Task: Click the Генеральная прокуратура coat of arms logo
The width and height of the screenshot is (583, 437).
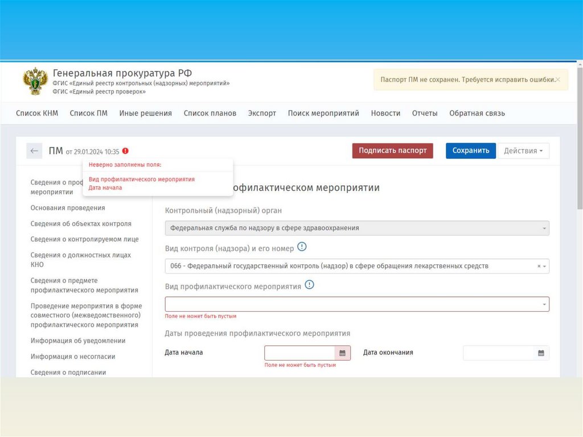Action: 35,81
